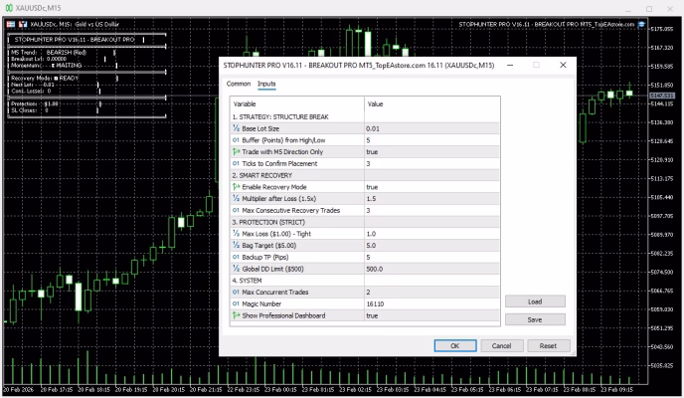Edit Backup TP (Pips) value 5
The width and height of the screenshot is (684, 398).
(x=431, y=257)
